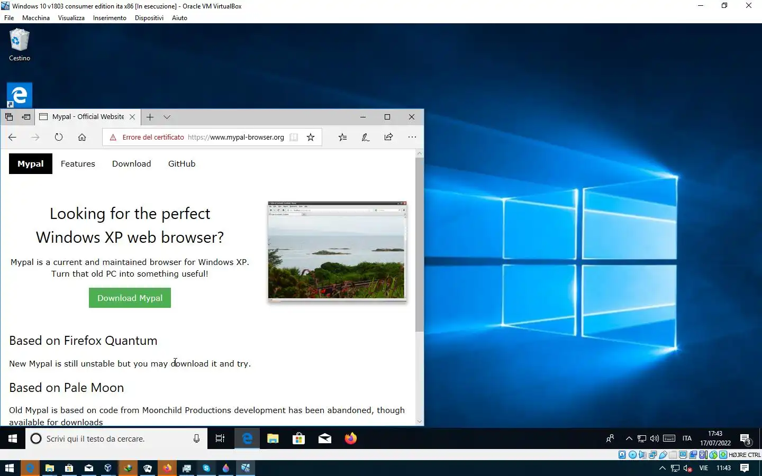
Task: Click the guest tray network icon
Action: [x=642, y=438]
